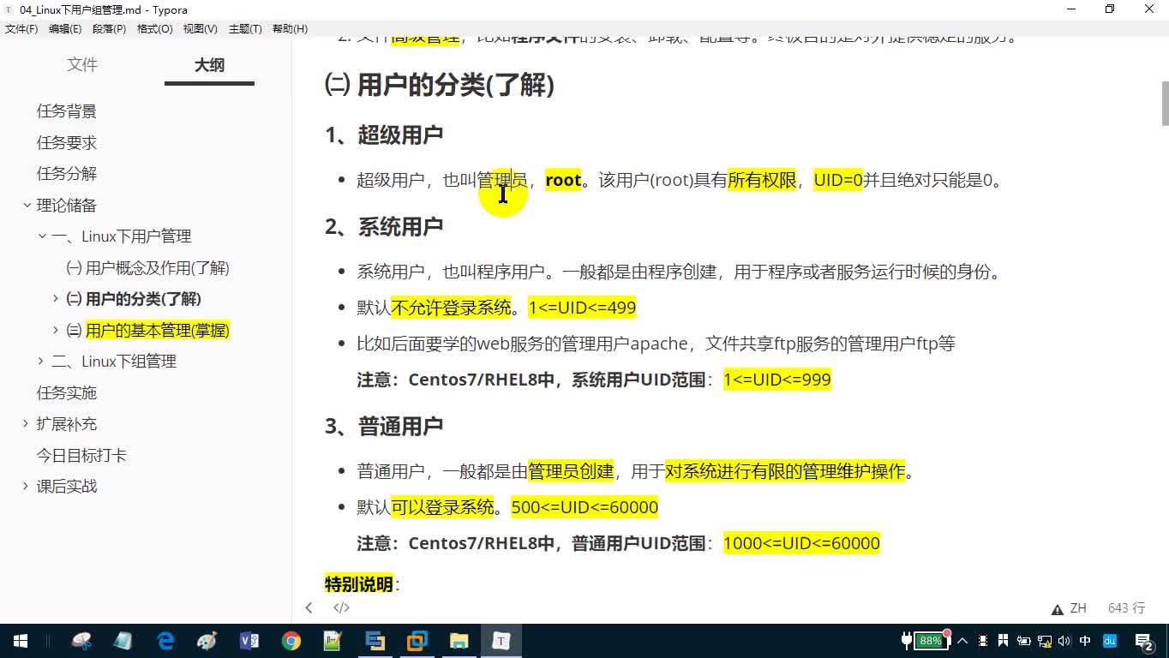Open the volume control tray icon
The image size is (1169, 658).
(1064, 641)
